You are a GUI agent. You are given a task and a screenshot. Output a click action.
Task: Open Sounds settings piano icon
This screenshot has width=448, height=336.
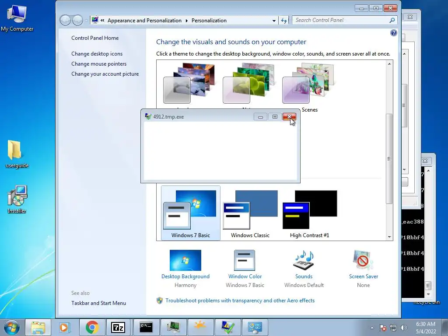[304, 260]
